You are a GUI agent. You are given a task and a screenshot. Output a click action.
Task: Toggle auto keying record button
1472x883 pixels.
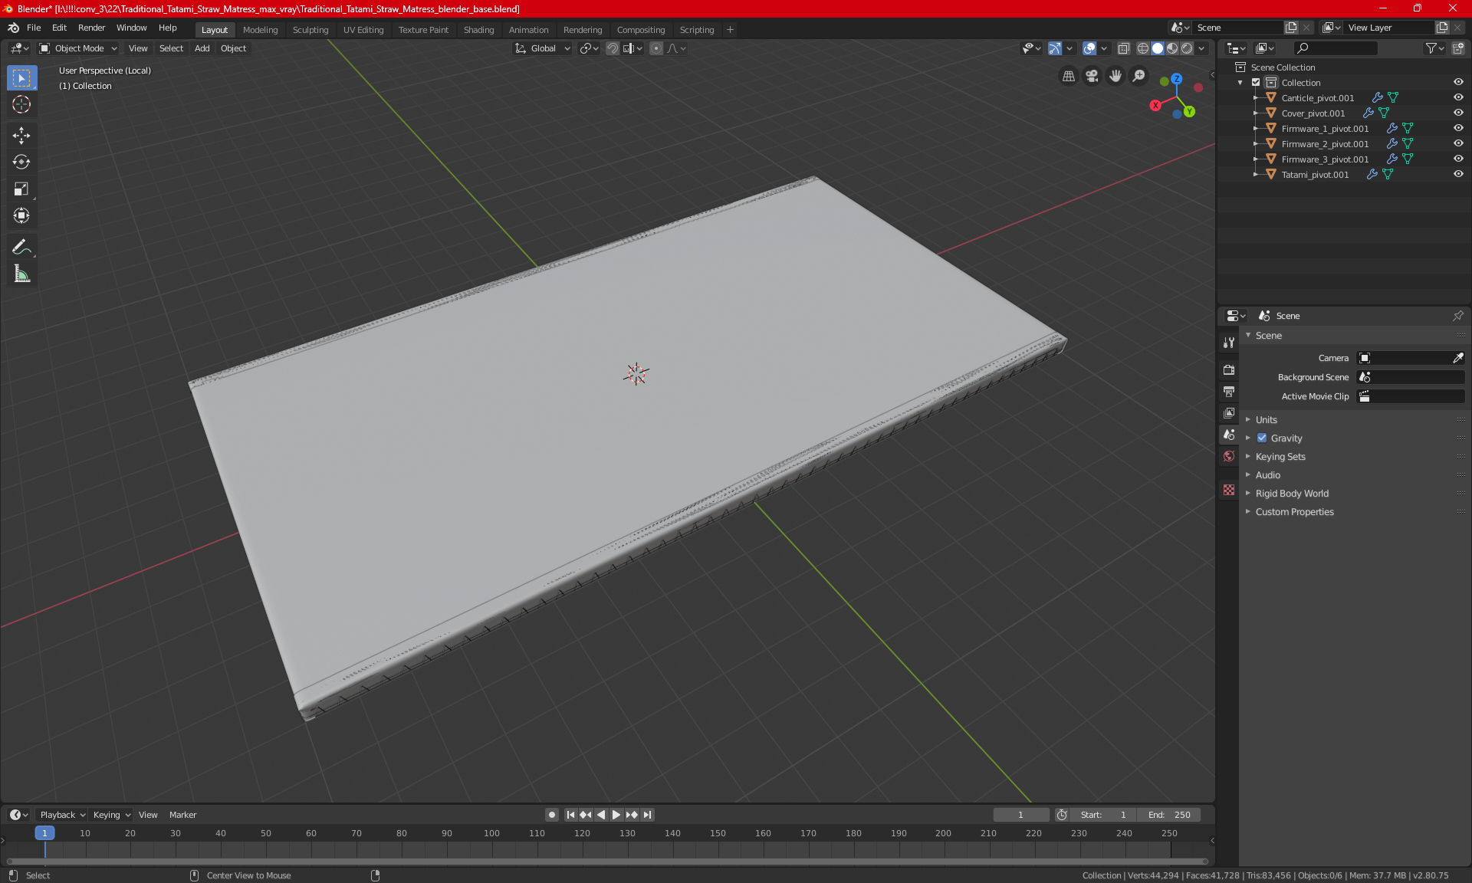[x=552, y=815]
